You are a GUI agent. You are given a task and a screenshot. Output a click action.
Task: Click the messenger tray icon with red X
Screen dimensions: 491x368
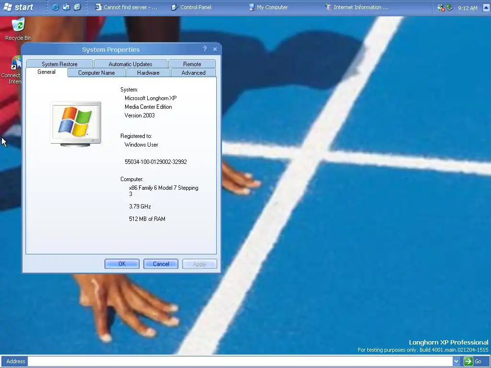(x=441, y=8)
